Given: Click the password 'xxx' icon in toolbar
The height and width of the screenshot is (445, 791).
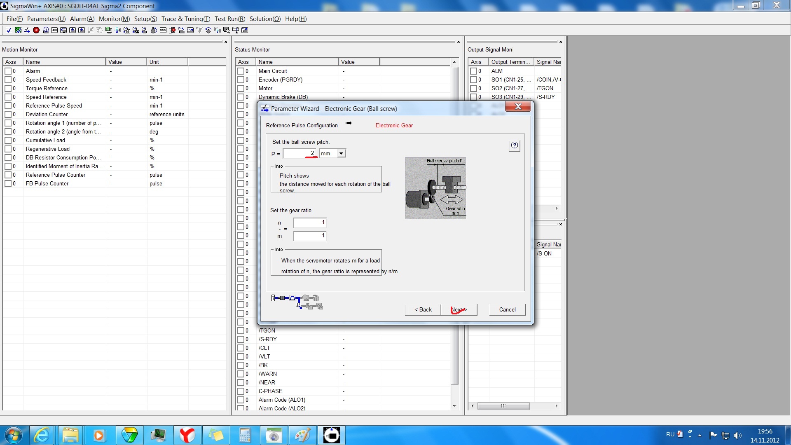Looking at the screenshot, I should tap(163, 30).
